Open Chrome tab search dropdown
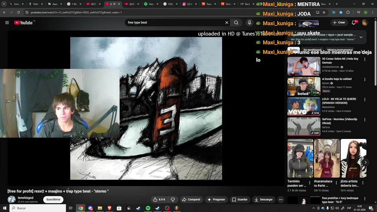 point(4,4)
